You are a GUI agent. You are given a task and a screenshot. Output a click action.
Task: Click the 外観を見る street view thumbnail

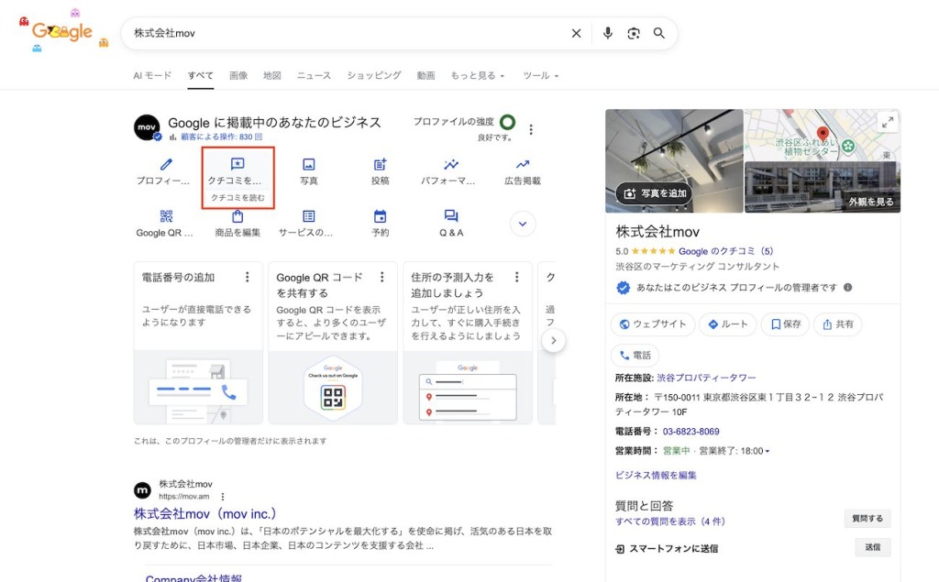click(x=822, y=187)
